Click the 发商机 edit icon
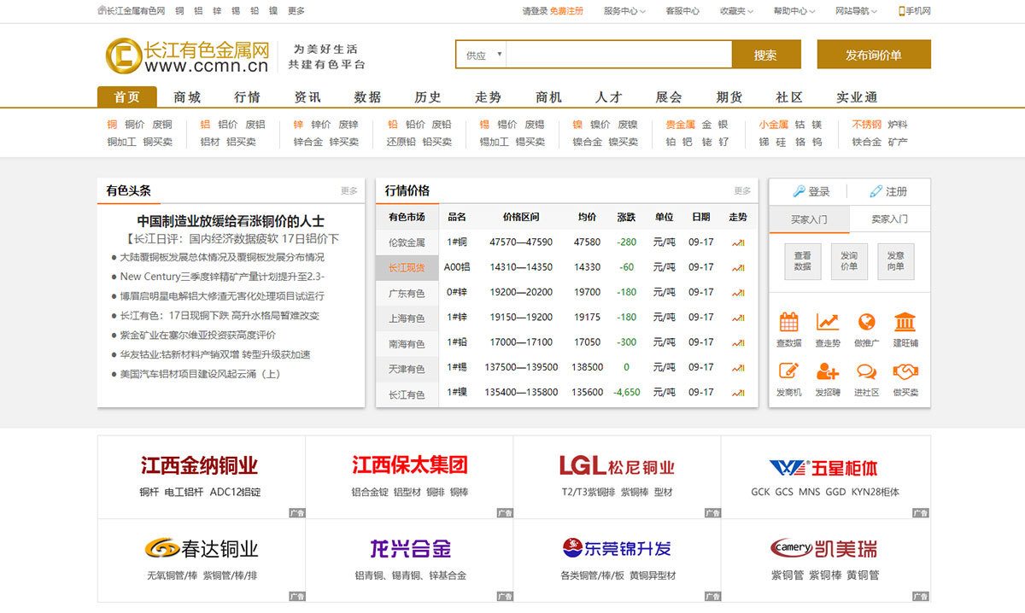 [x=789, y=371]
